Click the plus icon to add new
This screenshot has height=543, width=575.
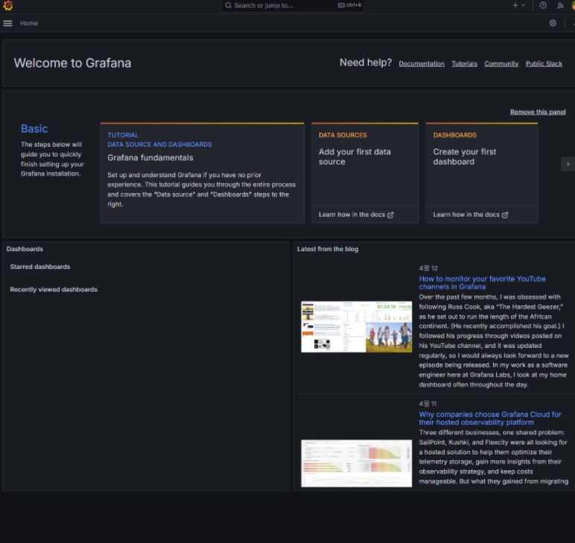[515, 5]
